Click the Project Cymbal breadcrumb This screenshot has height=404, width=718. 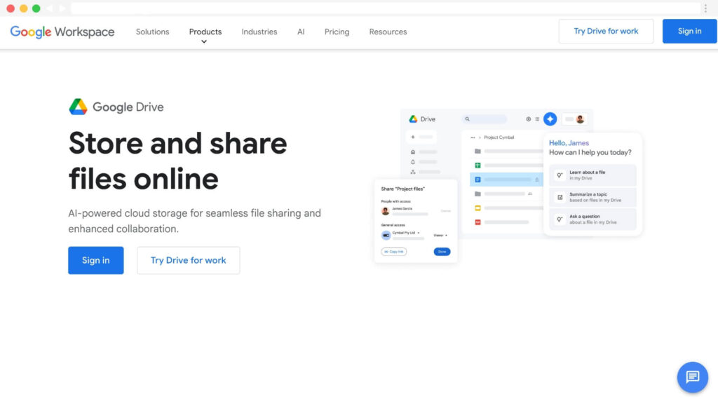pyautogui.click(x=499, y=137)
